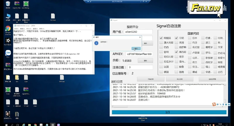Open Notepad 查看(V) menu
Viewport: 234px width, 126px height.
coord(35,29)
